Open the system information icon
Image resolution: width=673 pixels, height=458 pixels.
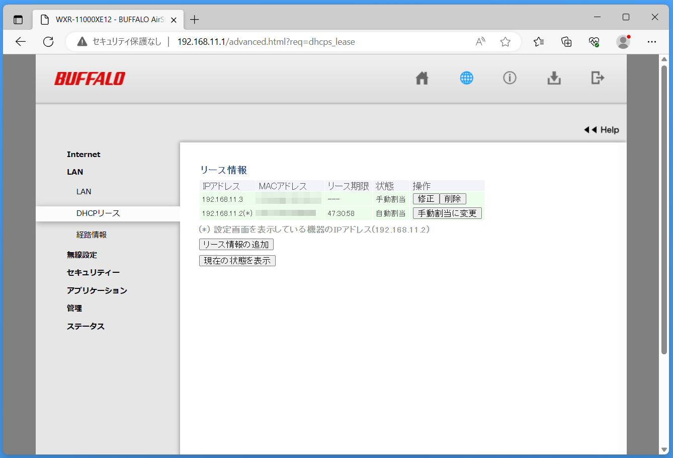[x=510, y=78]
